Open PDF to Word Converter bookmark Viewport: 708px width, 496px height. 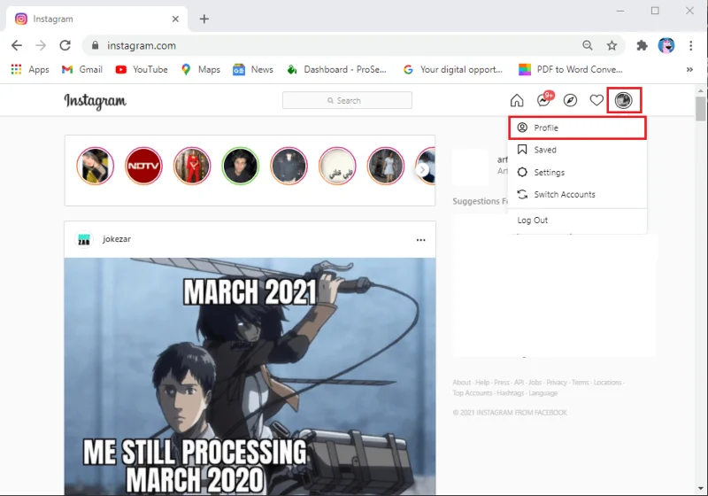click(570, 70)
